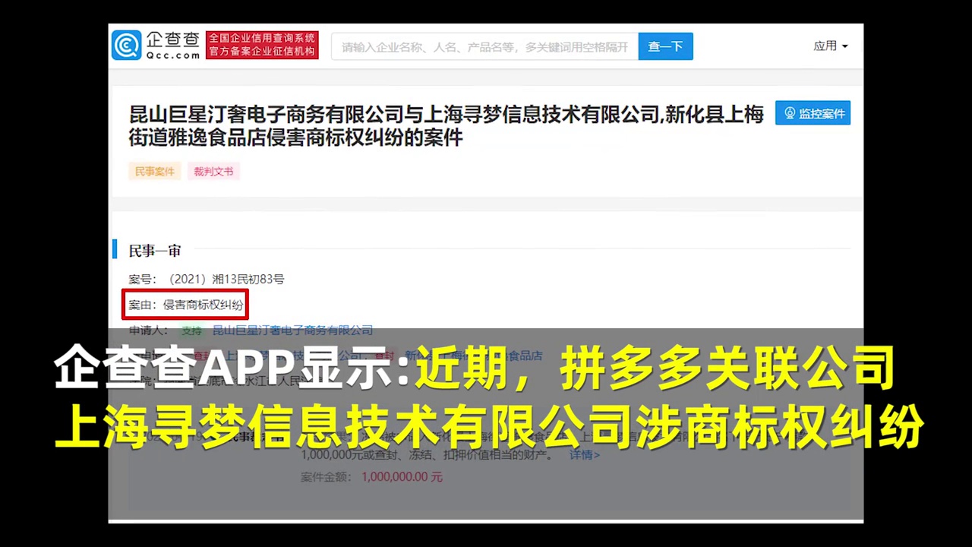Click the 民事一审 section heading
The width and height of the screenshot is (972, 547).
pyautogui.click(x=155, y=250)
